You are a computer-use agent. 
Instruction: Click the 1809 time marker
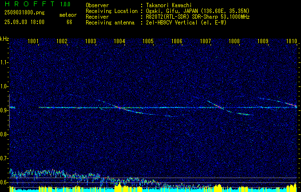coord(263,41)
